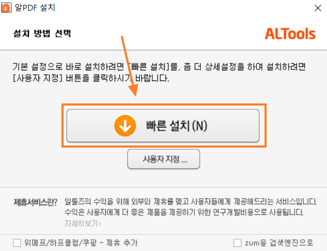This screenshot has width=327, height=251.
Task: Click the ALTools logo
Action: 290,34
